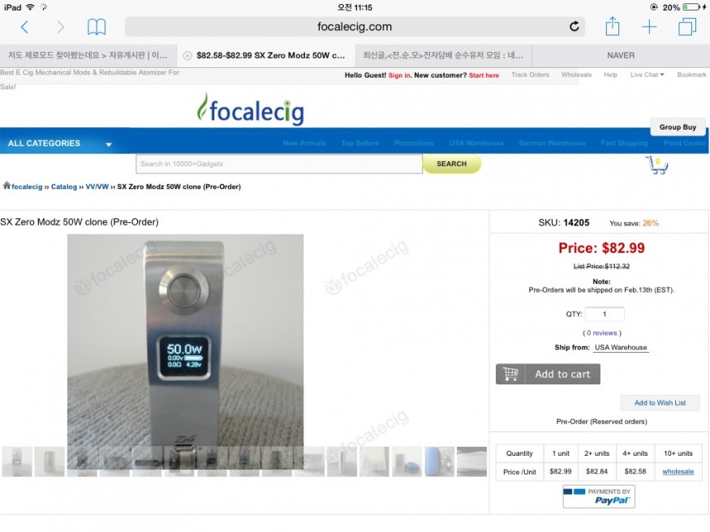Click the QTY quantity input box
Viewport: 710px width, 532px height.
click(605, 314)
